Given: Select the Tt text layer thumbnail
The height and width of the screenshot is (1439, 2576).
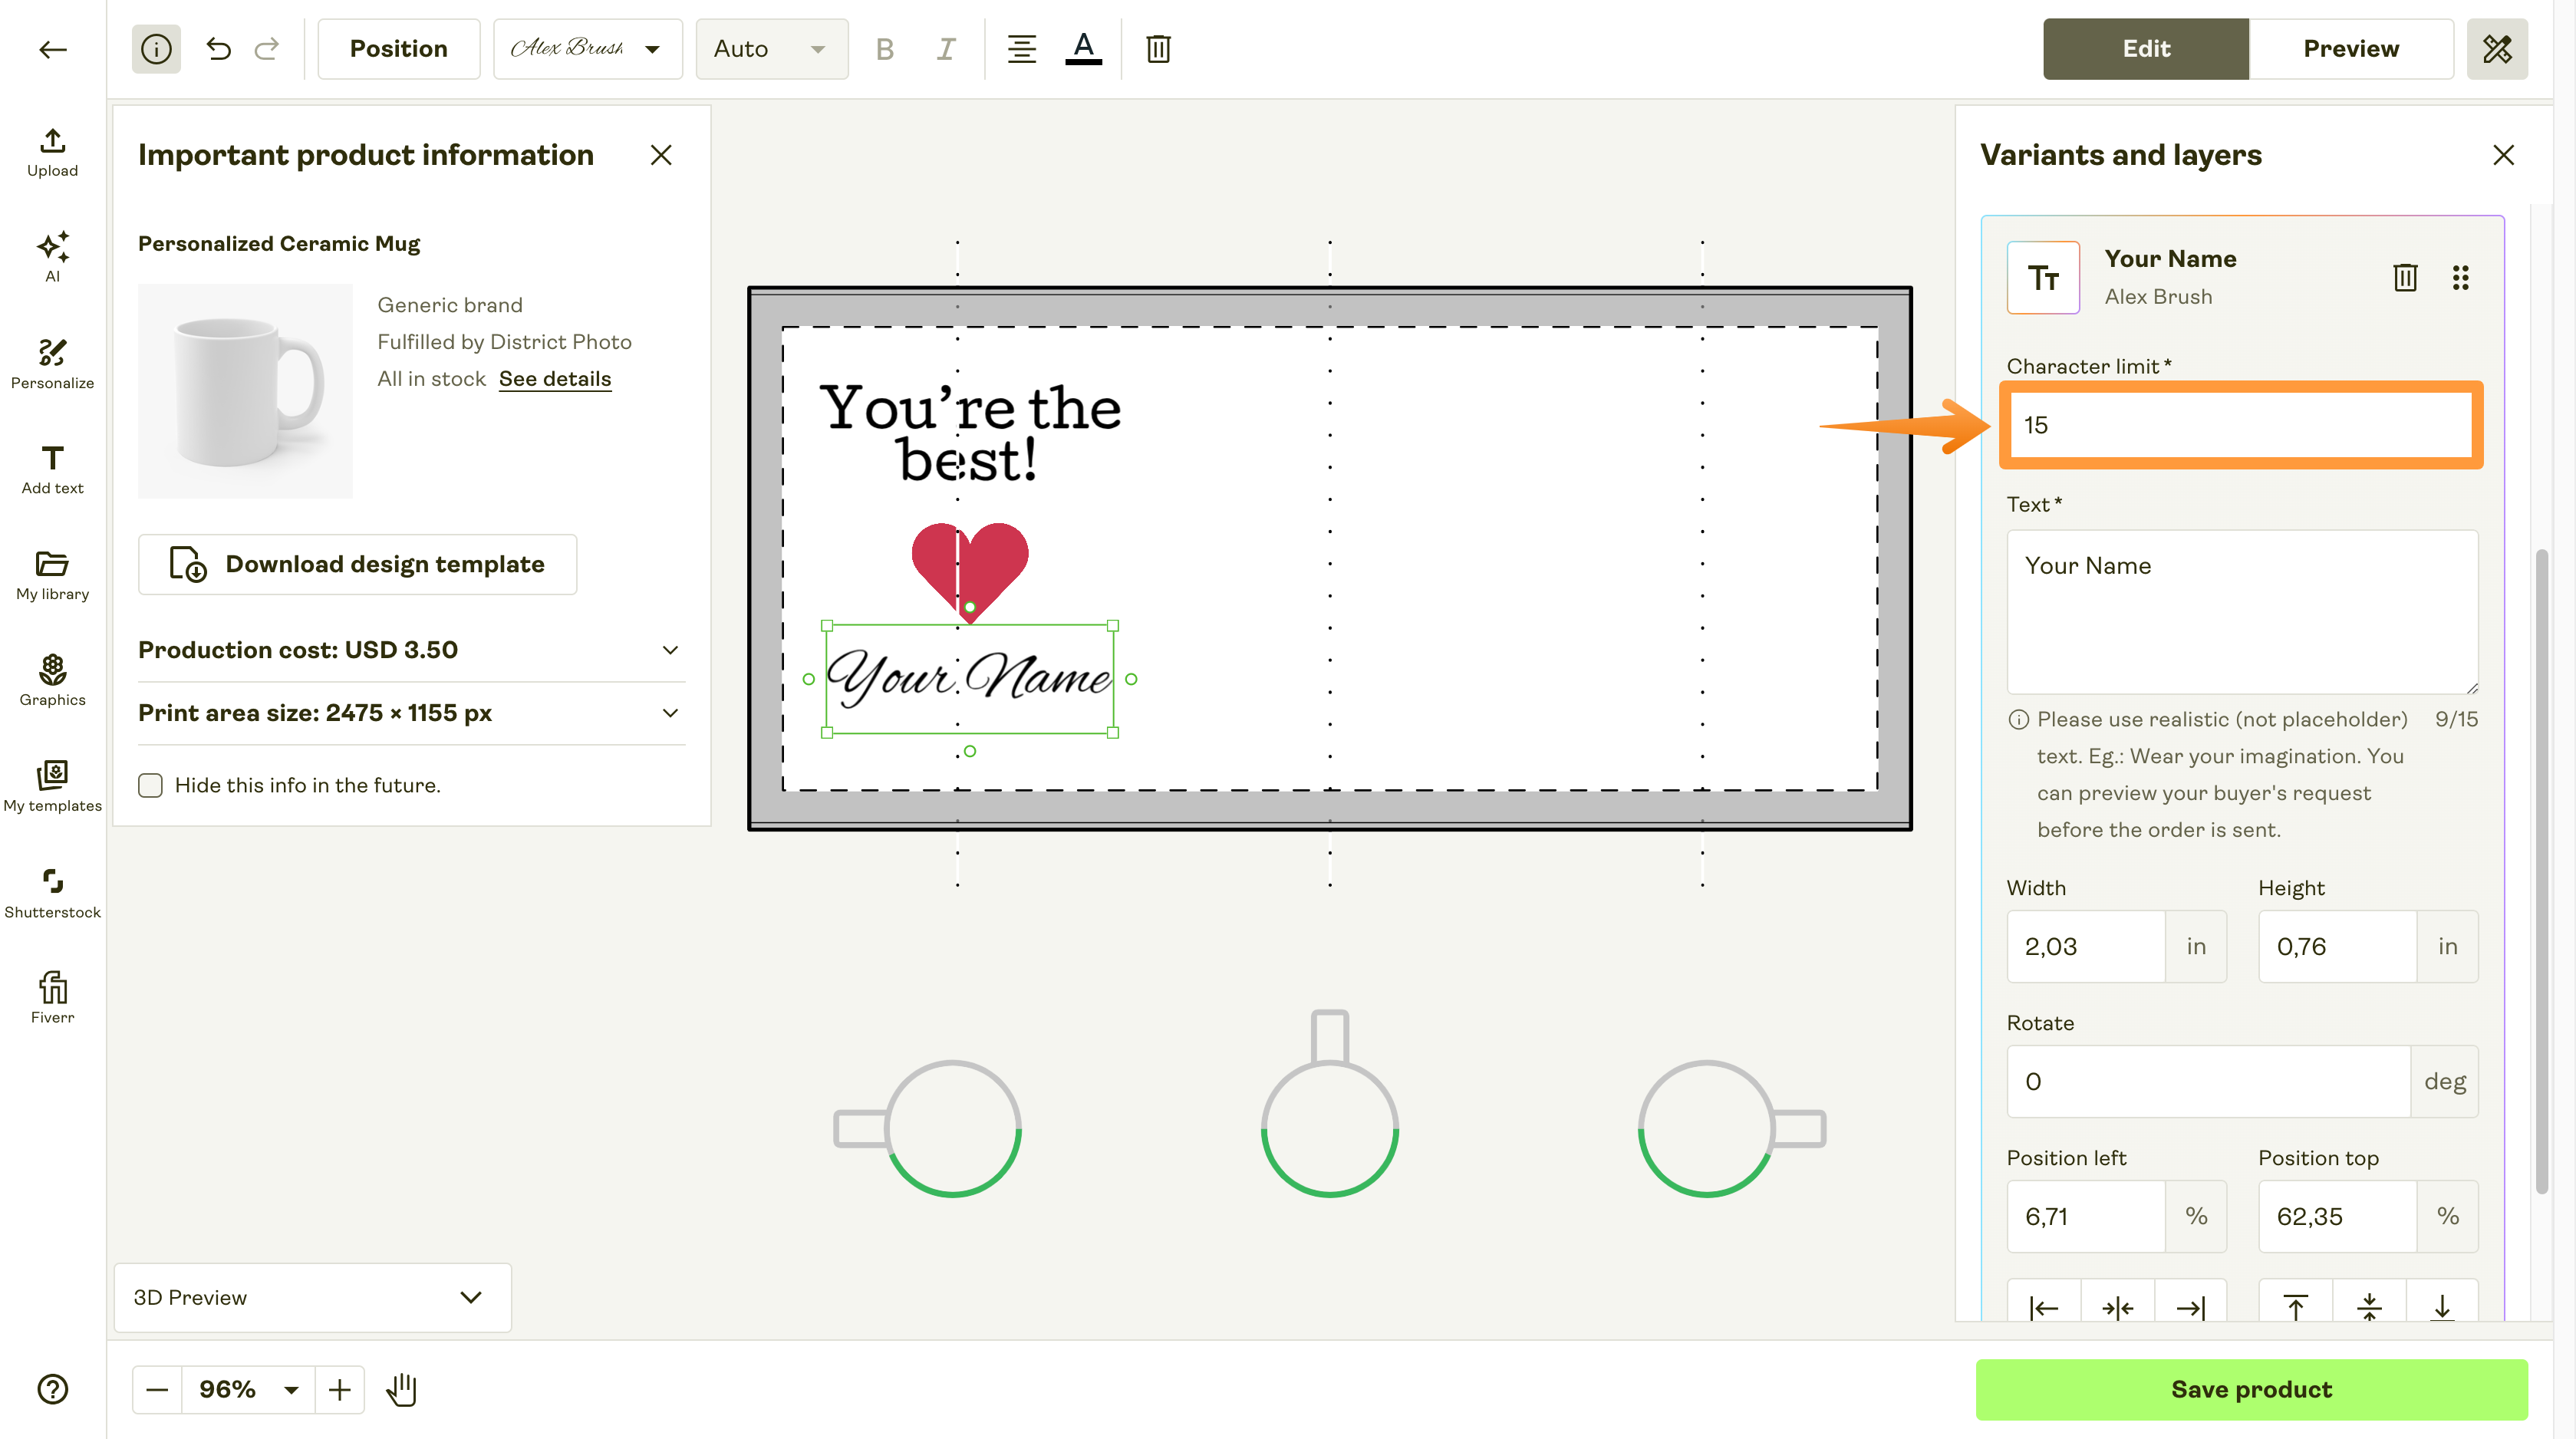Looking at the screenshot, I should click(x=2043, y=278).
